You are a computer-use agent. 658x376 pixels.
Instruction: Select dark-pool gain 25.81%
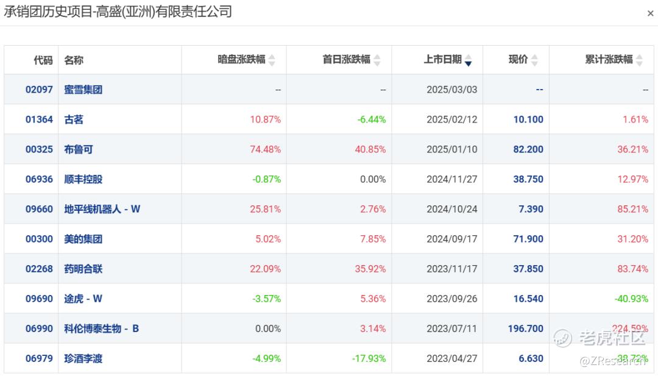tap(266, 209)
